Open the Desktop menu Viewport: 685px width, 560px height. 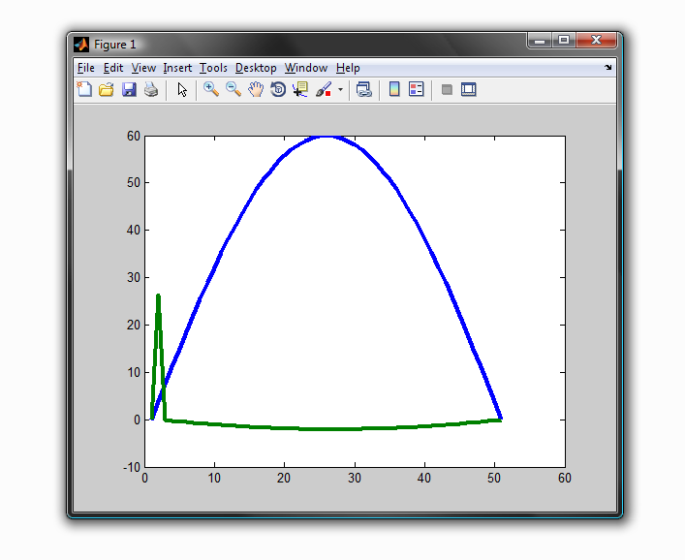pos(256,68)
